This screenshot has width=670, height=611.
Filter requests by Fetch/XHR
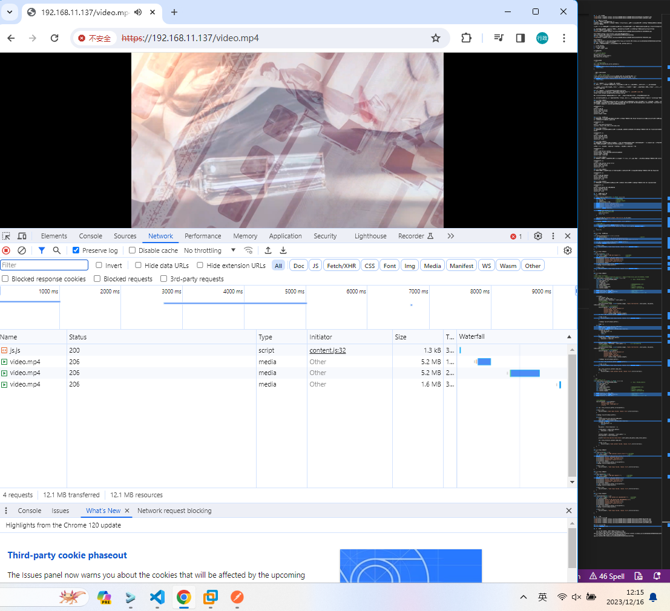click(x=341, y=266)
